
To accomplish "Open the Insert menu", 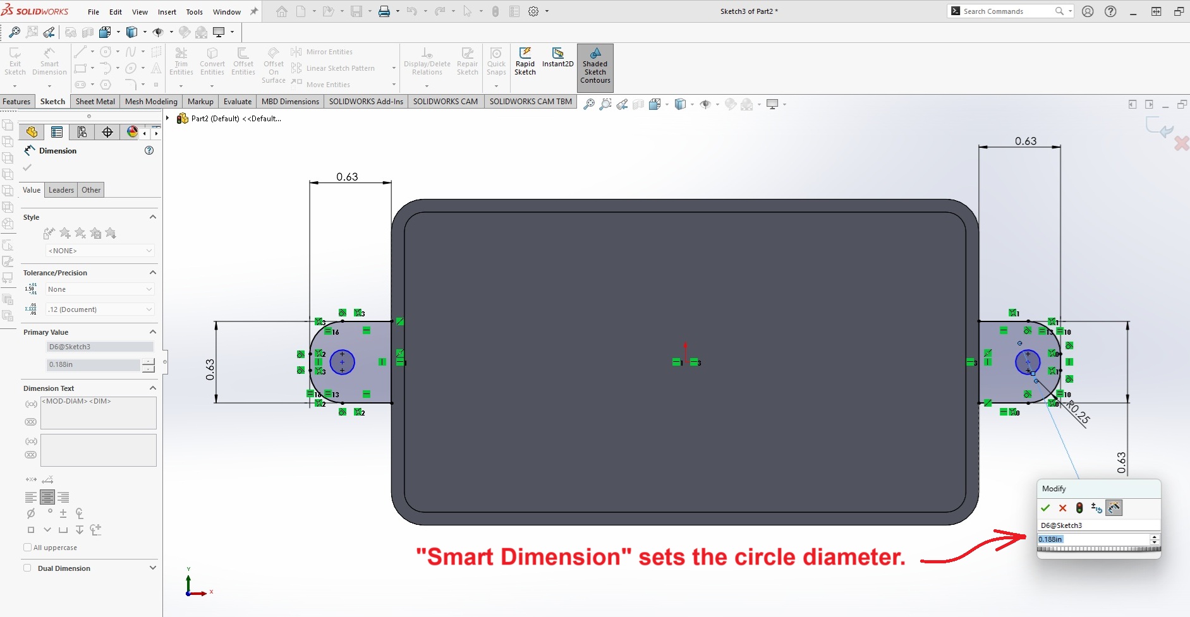I will (x=167, y=12).
